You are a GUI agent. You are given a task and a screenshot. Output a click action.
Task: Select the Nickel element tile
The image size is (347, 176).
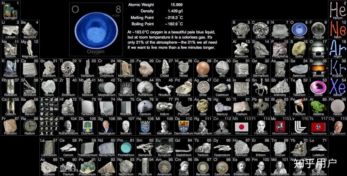tap(184, 68)
